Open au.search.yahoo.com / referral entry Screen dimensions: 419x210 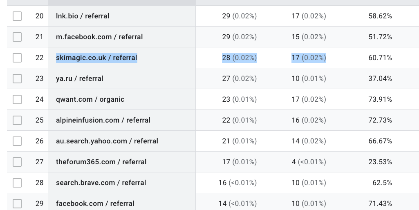pos(107,141)
